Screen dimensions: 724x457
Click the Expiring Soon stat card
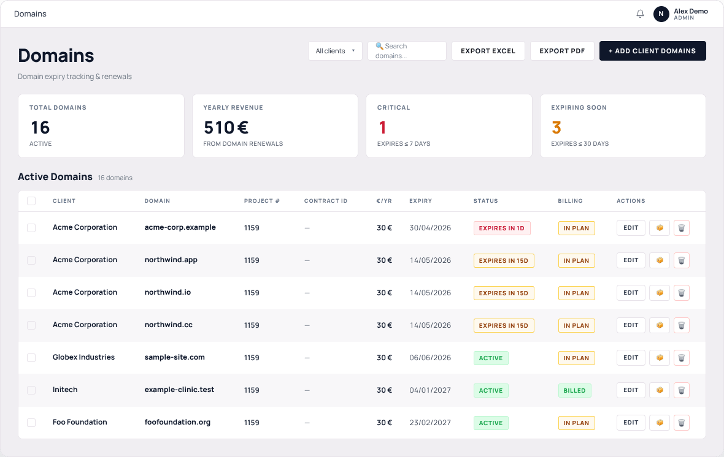click(623, 126)
